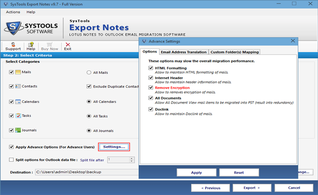
Task: Uncheck Doclink option
Action: click(151, 109)
